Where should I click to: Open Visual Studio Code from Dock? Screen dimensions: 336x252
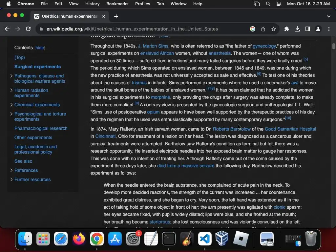pyautogui.click(x=205, y=239)
